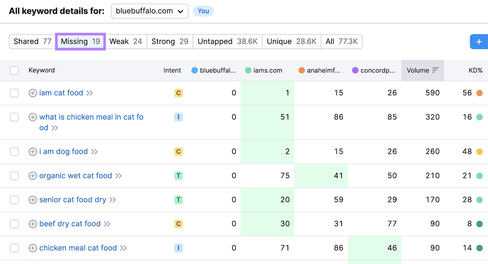Click the Transactional intent badge for "organic wet cat food"
The image size is (488, 264).
tap(178, 176)
